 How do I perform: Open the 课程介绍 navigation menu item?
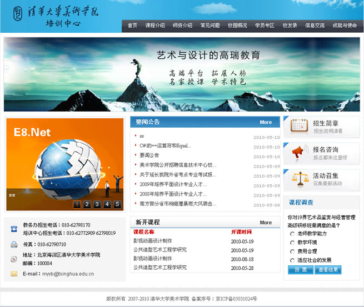[x=155, y=26]
